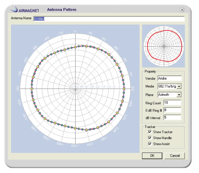Select the yellow handle at 180 degrees bottom

point(75,128)
